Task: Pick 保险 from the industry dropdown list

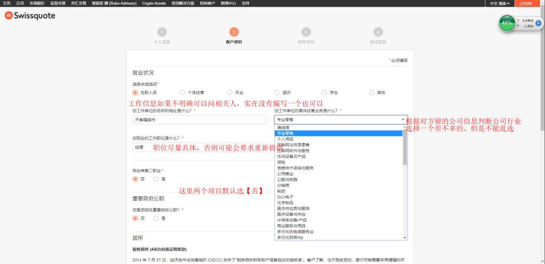Action: tap(281, 162)
